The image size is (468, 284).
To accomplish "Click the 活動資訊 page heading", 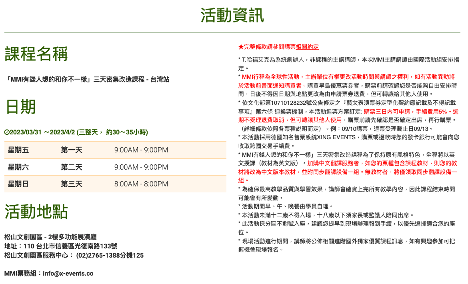I will coord(232,16).
